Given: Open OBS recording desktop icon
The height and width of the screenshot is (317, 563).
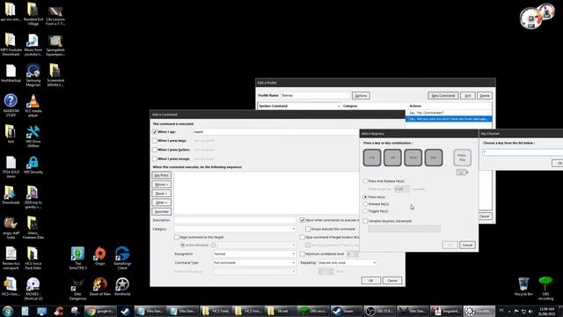Looking at the screenshot, I should [545, 288].
